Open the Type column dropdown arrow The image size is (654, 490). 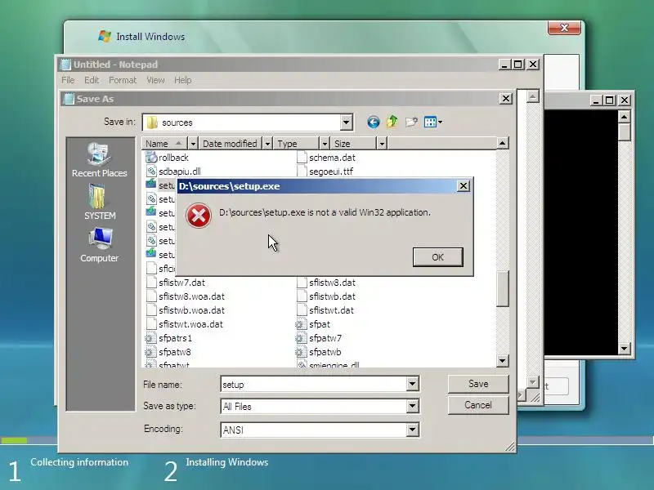point(325,144)
